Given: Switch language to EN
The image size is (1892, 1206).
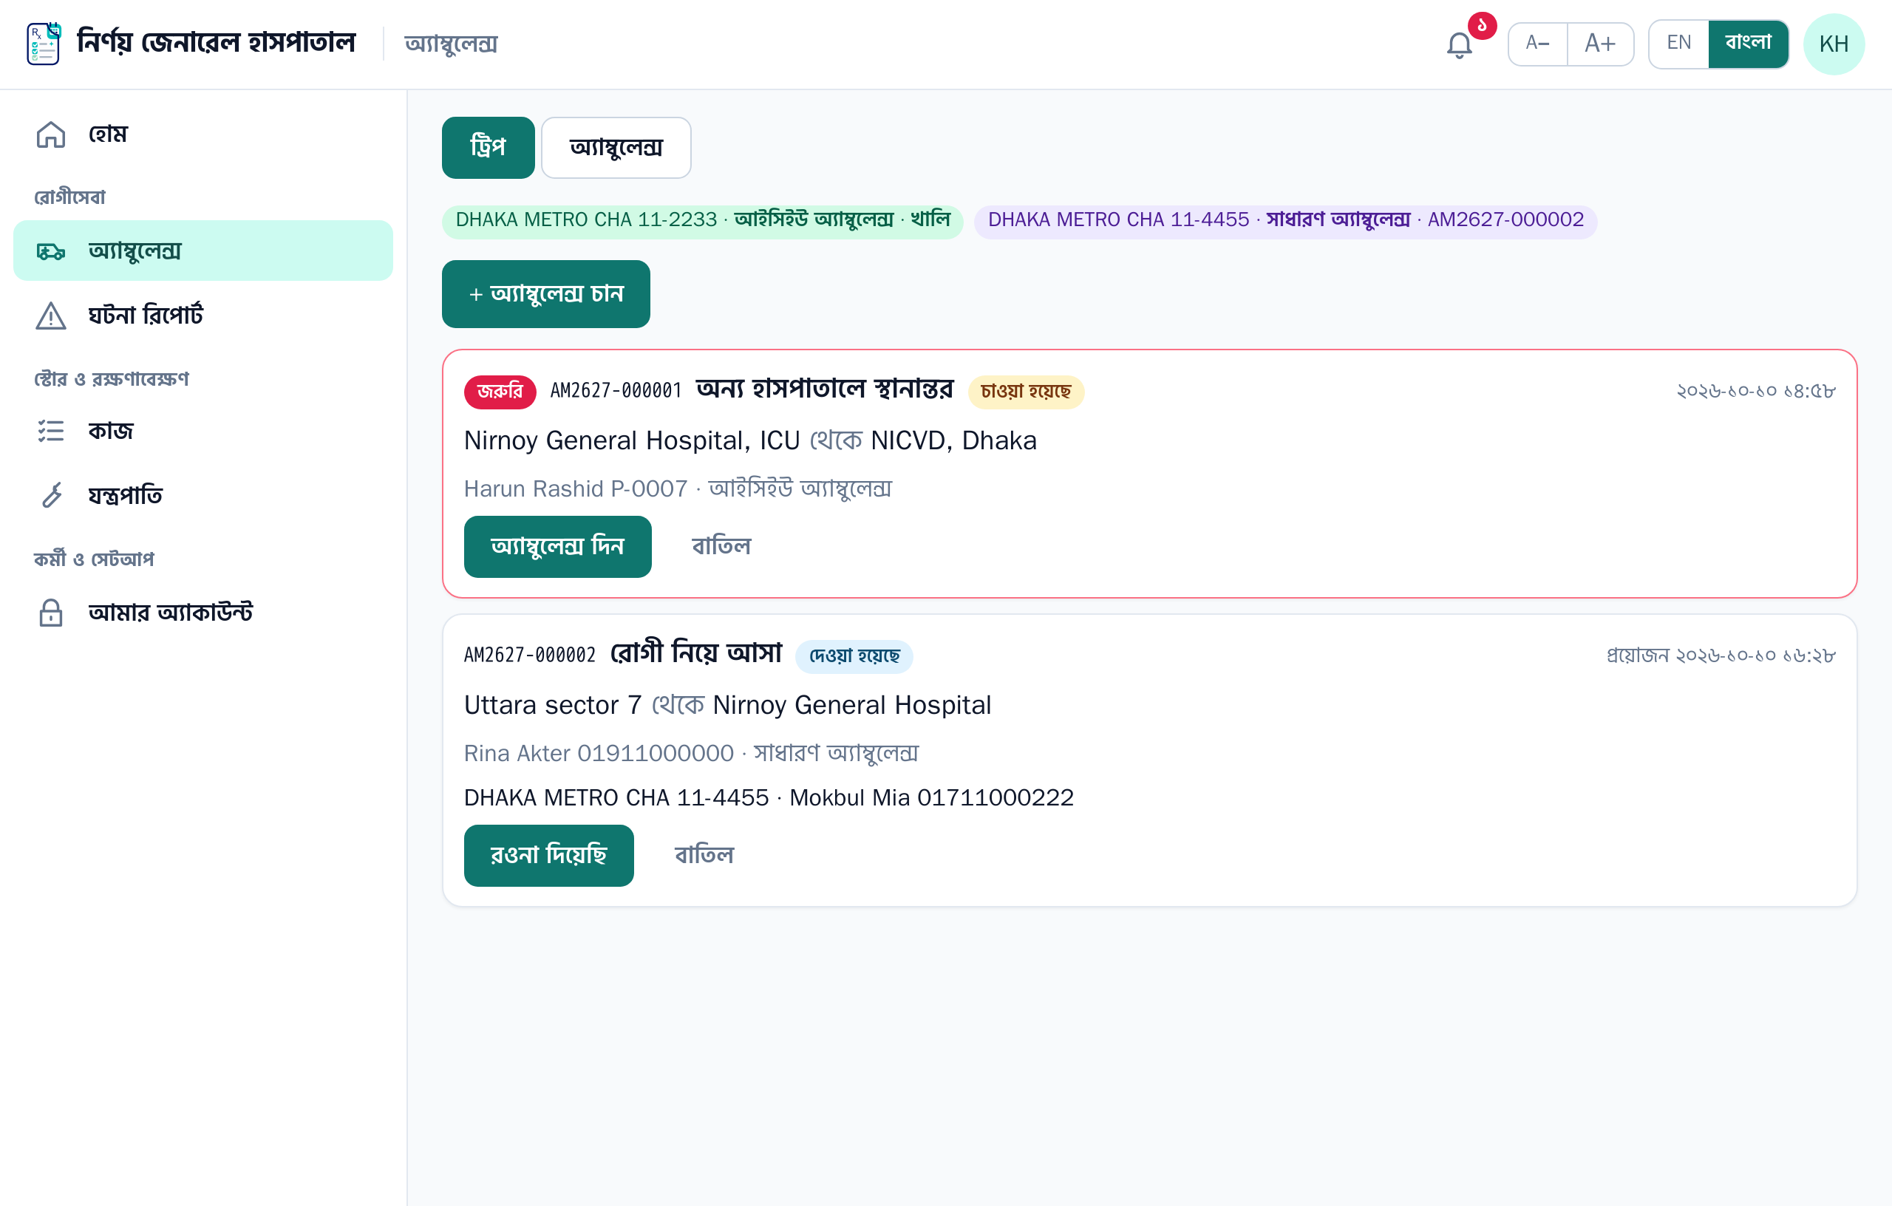Looking at the screenshot, I should 1679,44.
